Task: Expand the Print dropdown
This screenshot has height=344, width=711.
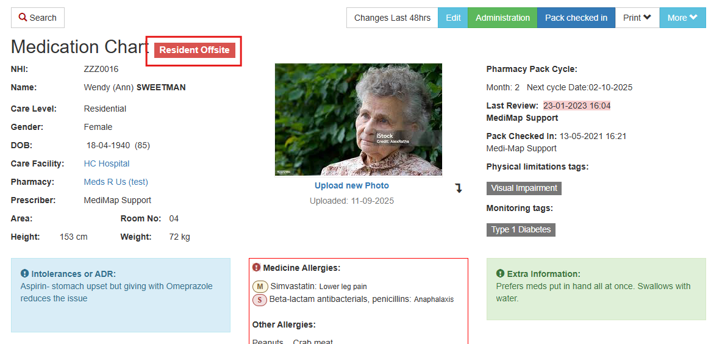Action: [x=637, y=18]
